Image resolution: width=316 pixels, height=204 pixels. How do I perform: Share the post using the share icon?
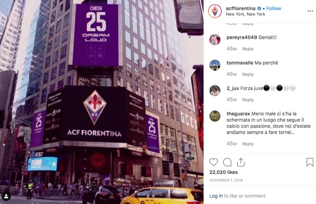coord(241,162)
